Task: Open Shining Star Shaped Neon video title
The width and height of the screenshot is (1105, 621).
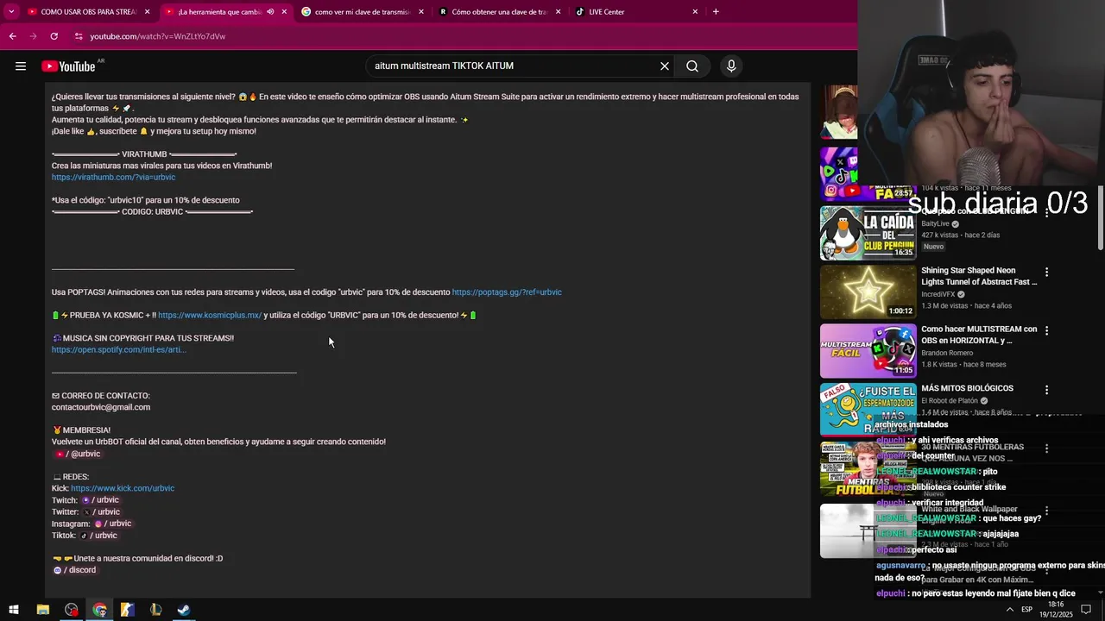Action: 979,276
